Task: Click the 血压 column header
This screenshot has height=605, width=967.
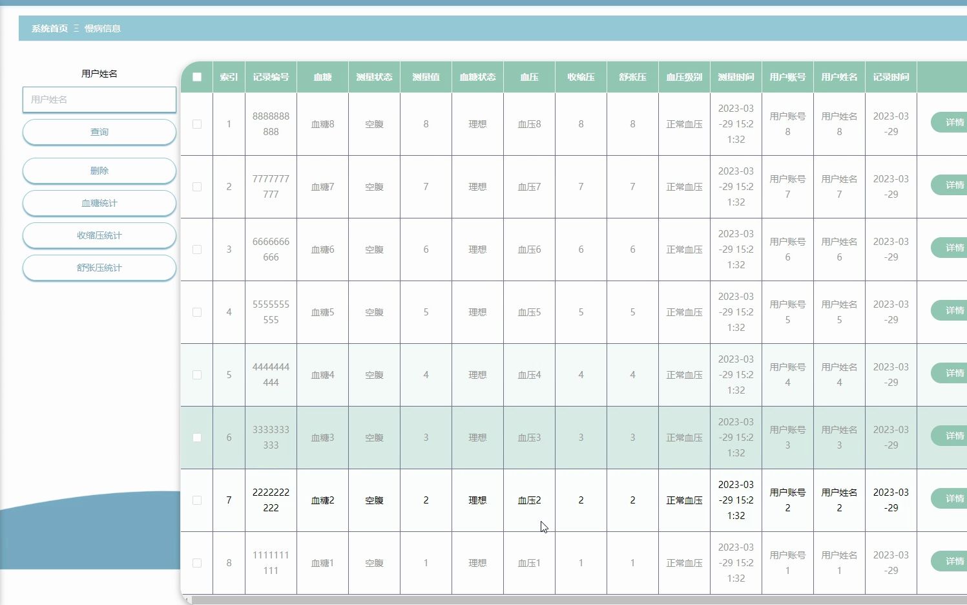Action: click(529, 77)
